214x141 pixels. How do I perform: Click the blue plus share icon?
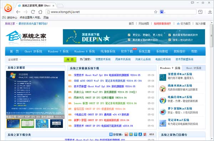click(x=111, y=135)
